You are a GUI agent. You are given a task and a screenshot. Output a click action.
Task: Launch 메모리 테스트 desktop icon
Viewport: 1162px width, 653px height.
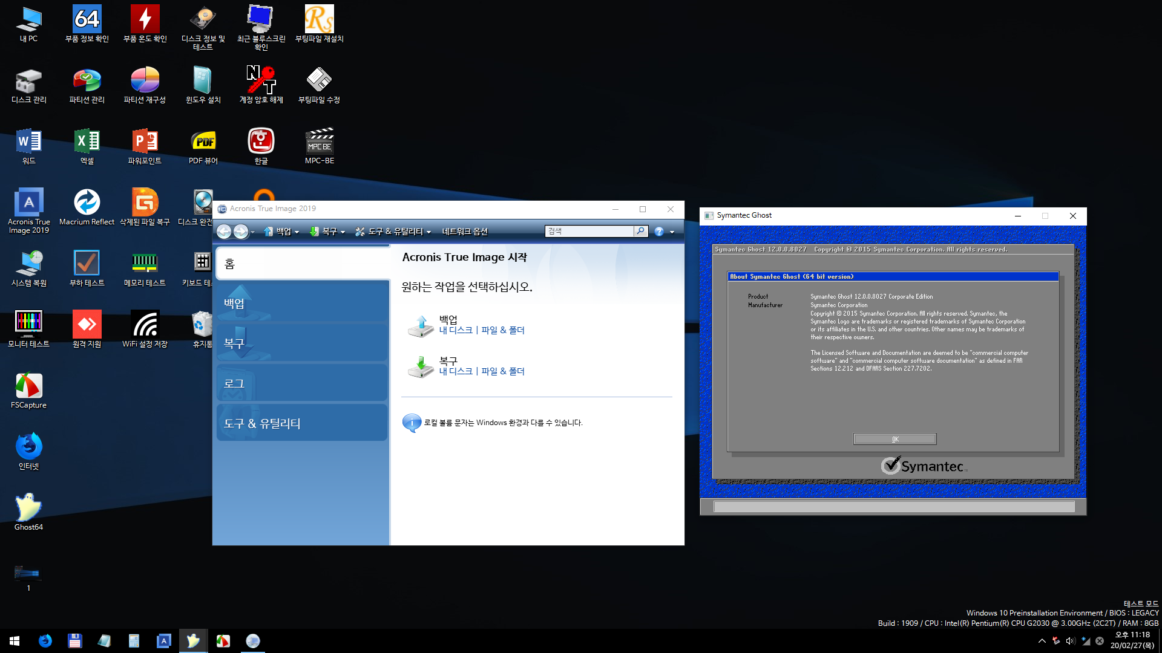pos(145,268)
